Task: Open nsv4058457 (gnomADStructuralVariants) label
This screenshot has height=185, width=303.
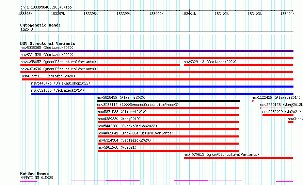Action: [x=58, y=62]
